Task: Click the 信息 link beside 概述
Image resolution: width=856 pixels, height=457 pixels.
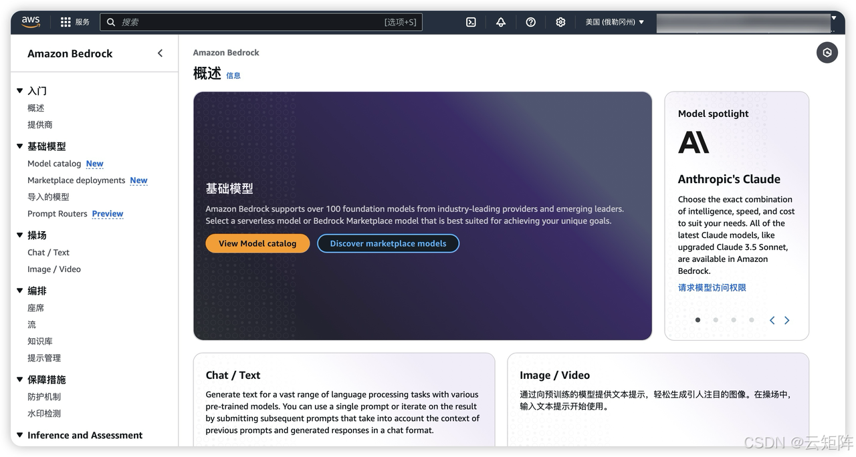Action: click(233, 75)
